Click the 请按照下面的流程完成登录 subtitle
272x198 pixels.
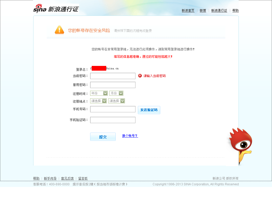[x=133, y=31]
